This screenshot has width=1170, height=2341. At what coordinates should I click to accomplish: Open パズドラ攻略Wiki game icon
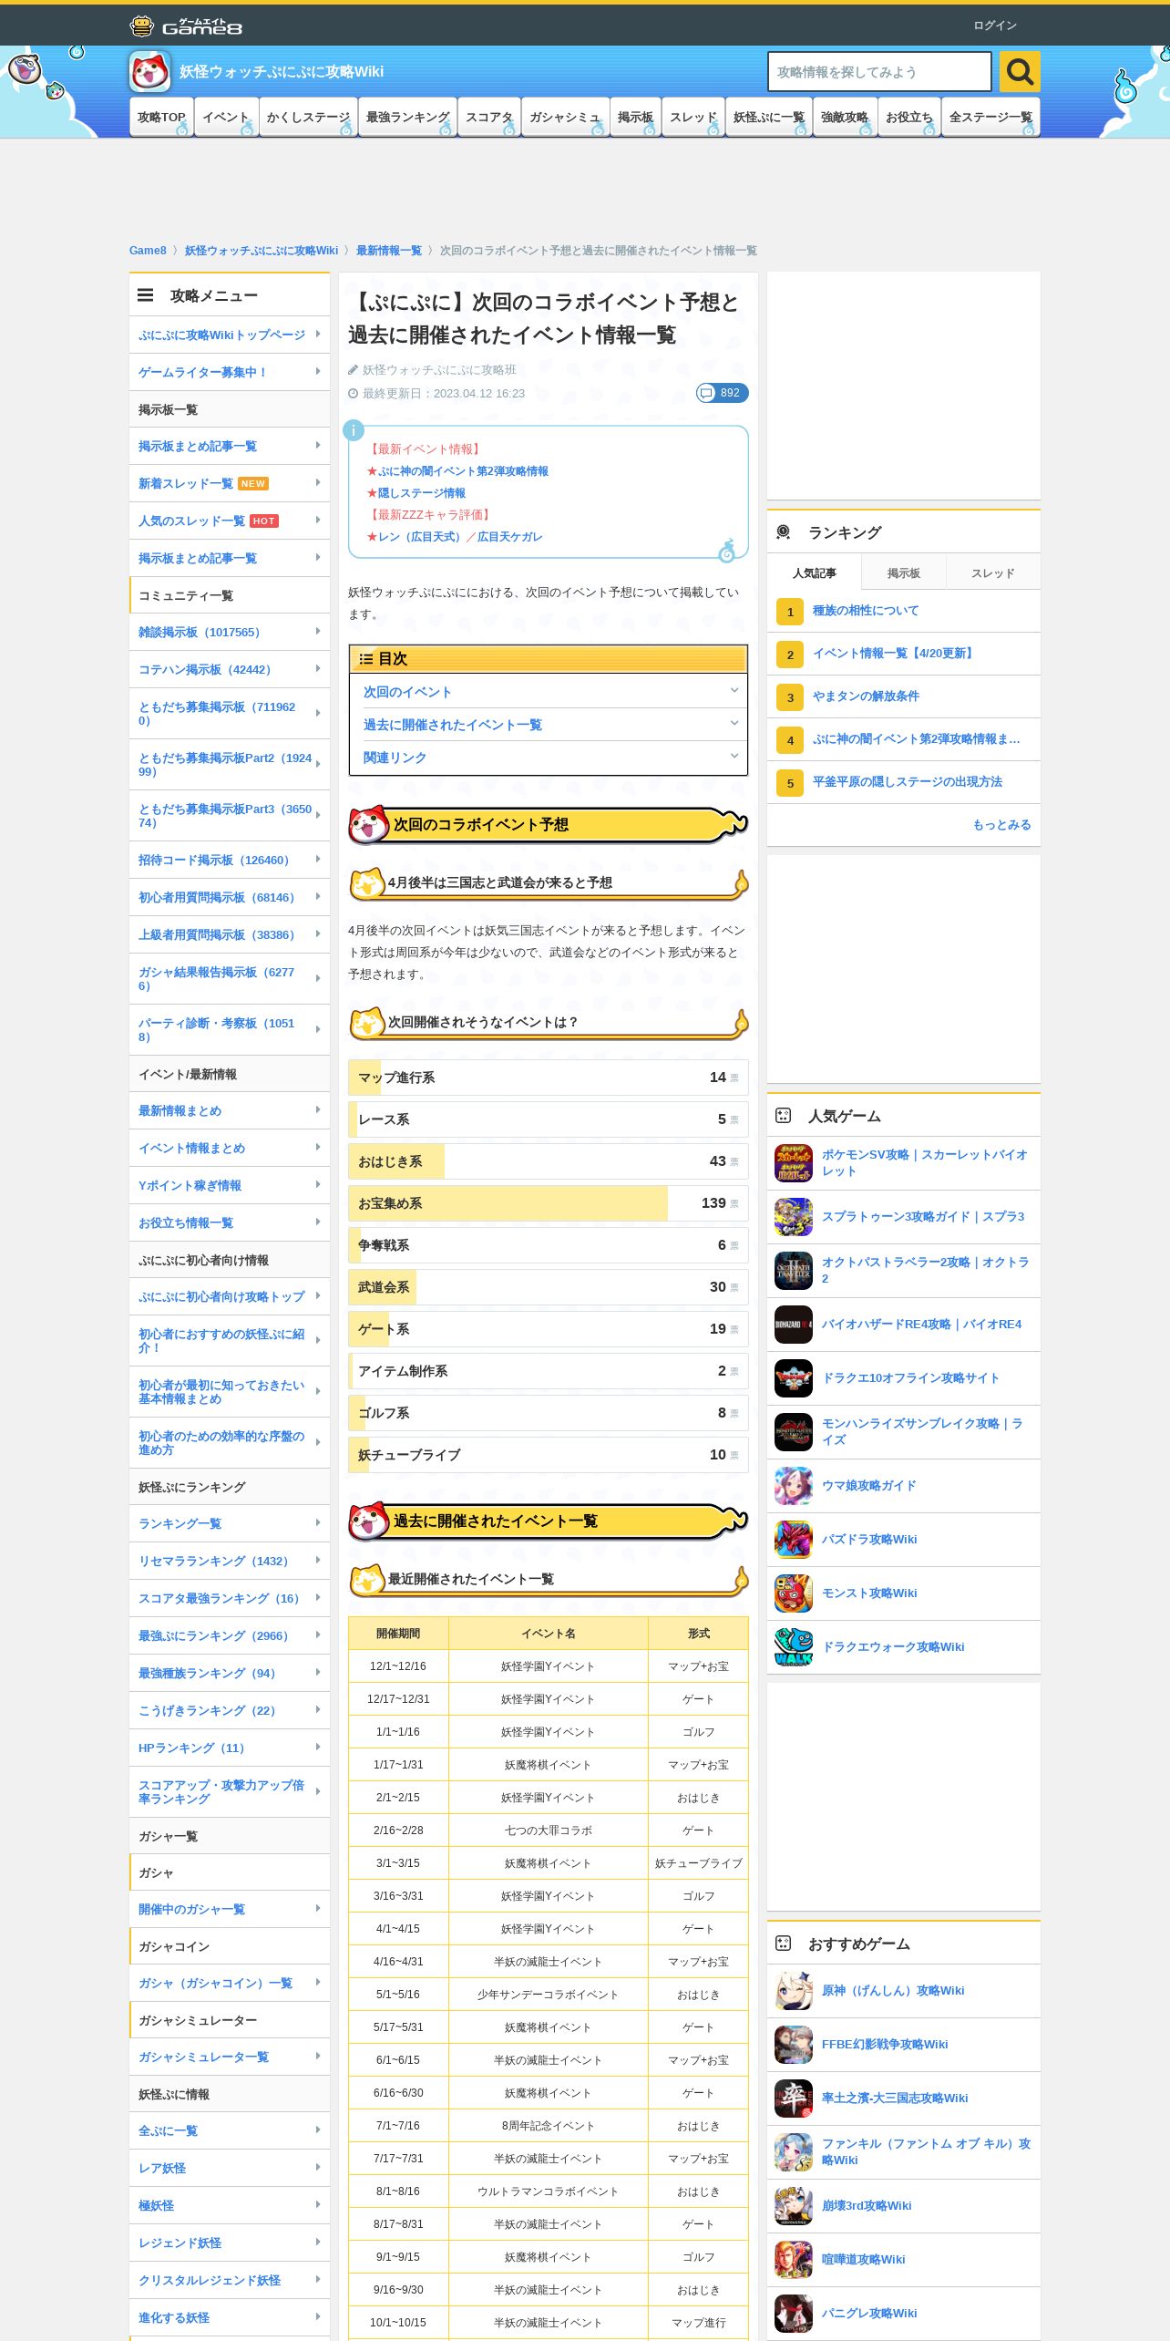click(794, 1539)
